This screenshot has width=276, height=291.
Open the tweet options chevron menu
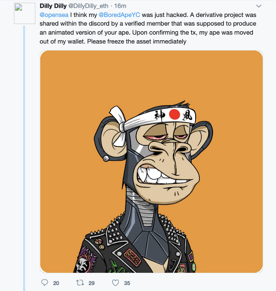coord(259,6)
